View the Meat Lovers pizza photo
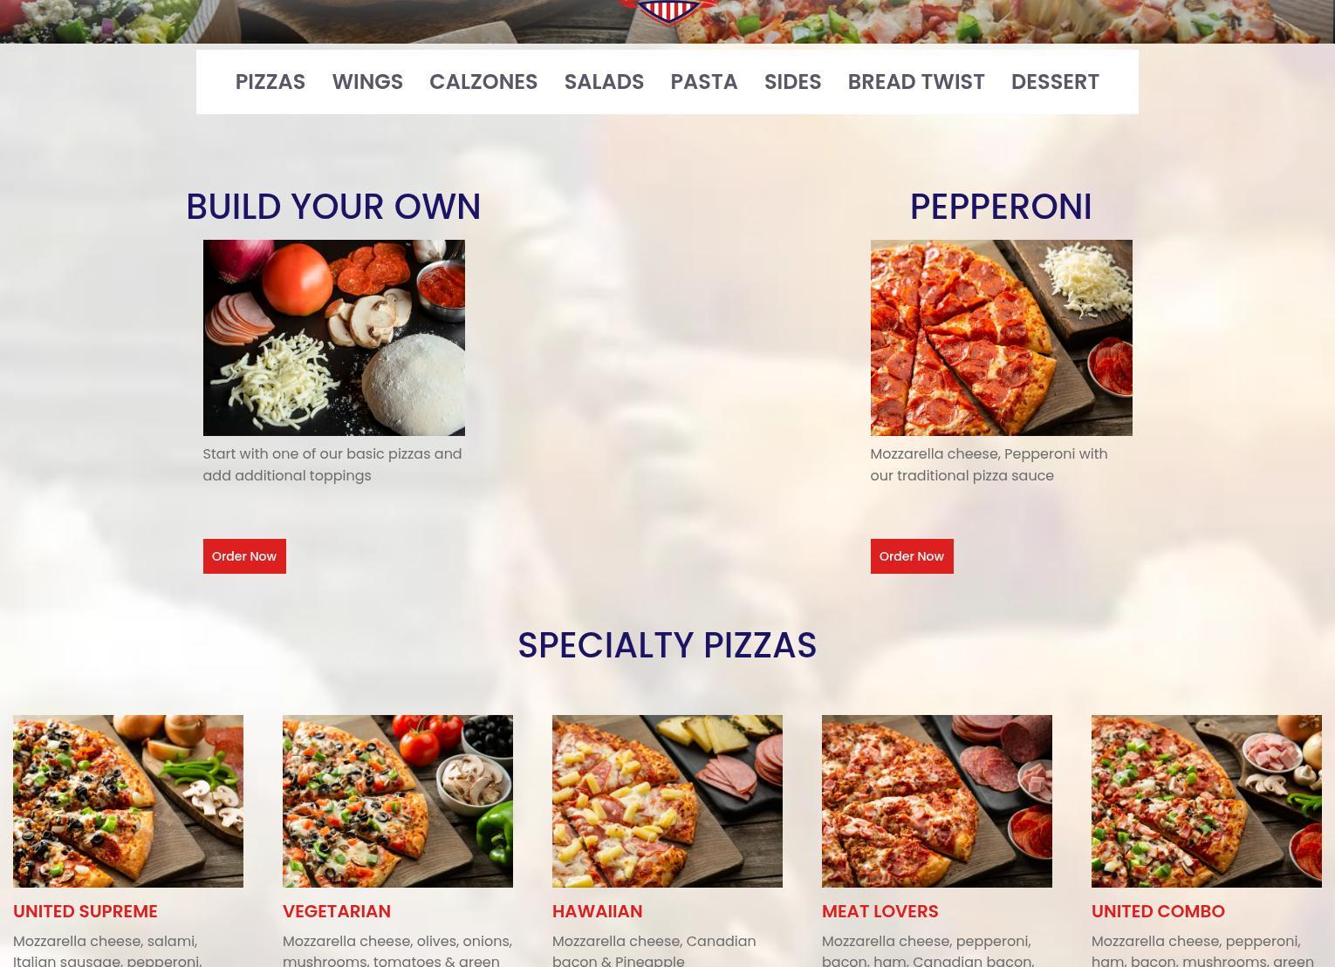This screenshot has height=967, width=1335. (937, 801)
